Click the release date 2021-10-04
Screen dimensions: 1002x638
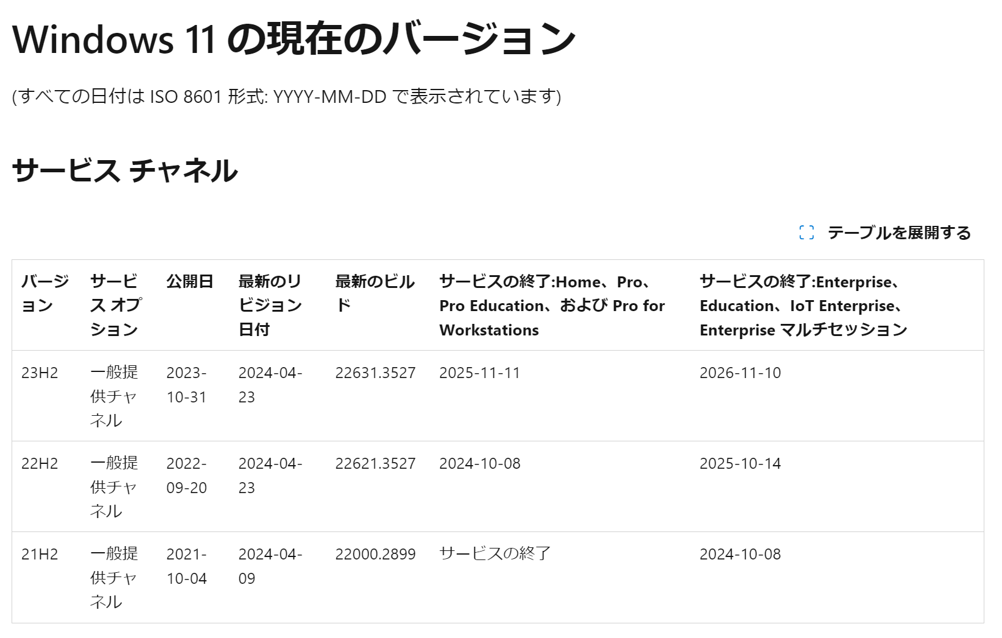tap(186, 566)
